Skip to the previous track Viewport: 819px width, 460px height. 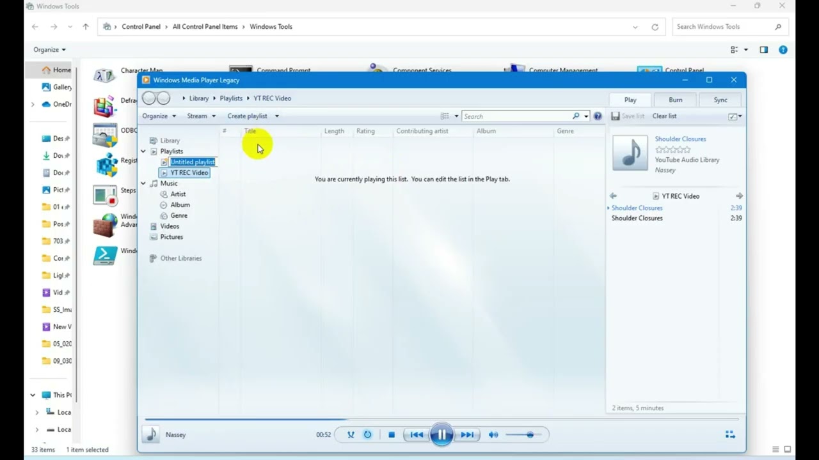tap(417, 434)
